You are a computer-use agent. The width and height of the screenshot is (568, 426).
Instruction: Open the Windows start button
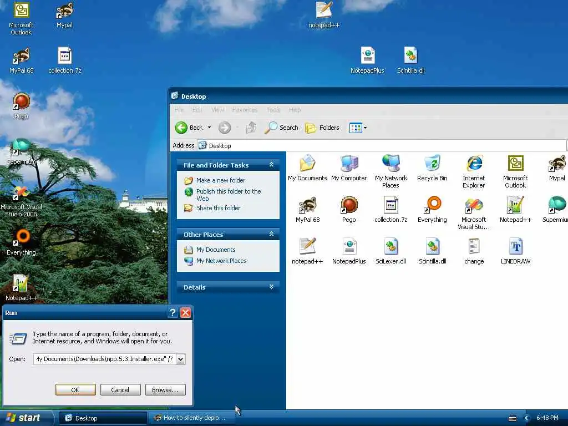26,418
